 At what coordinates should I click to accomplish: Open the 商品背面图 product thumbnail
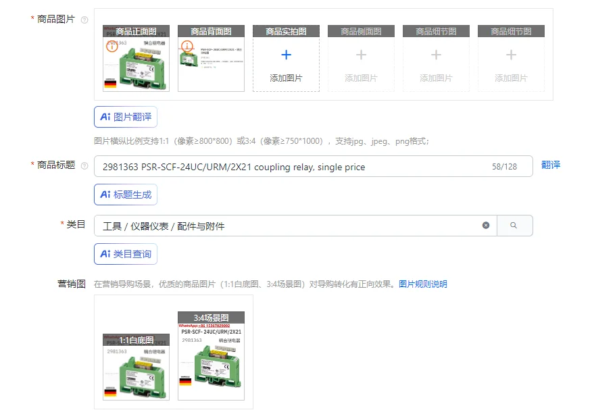(x=211, y=58)
